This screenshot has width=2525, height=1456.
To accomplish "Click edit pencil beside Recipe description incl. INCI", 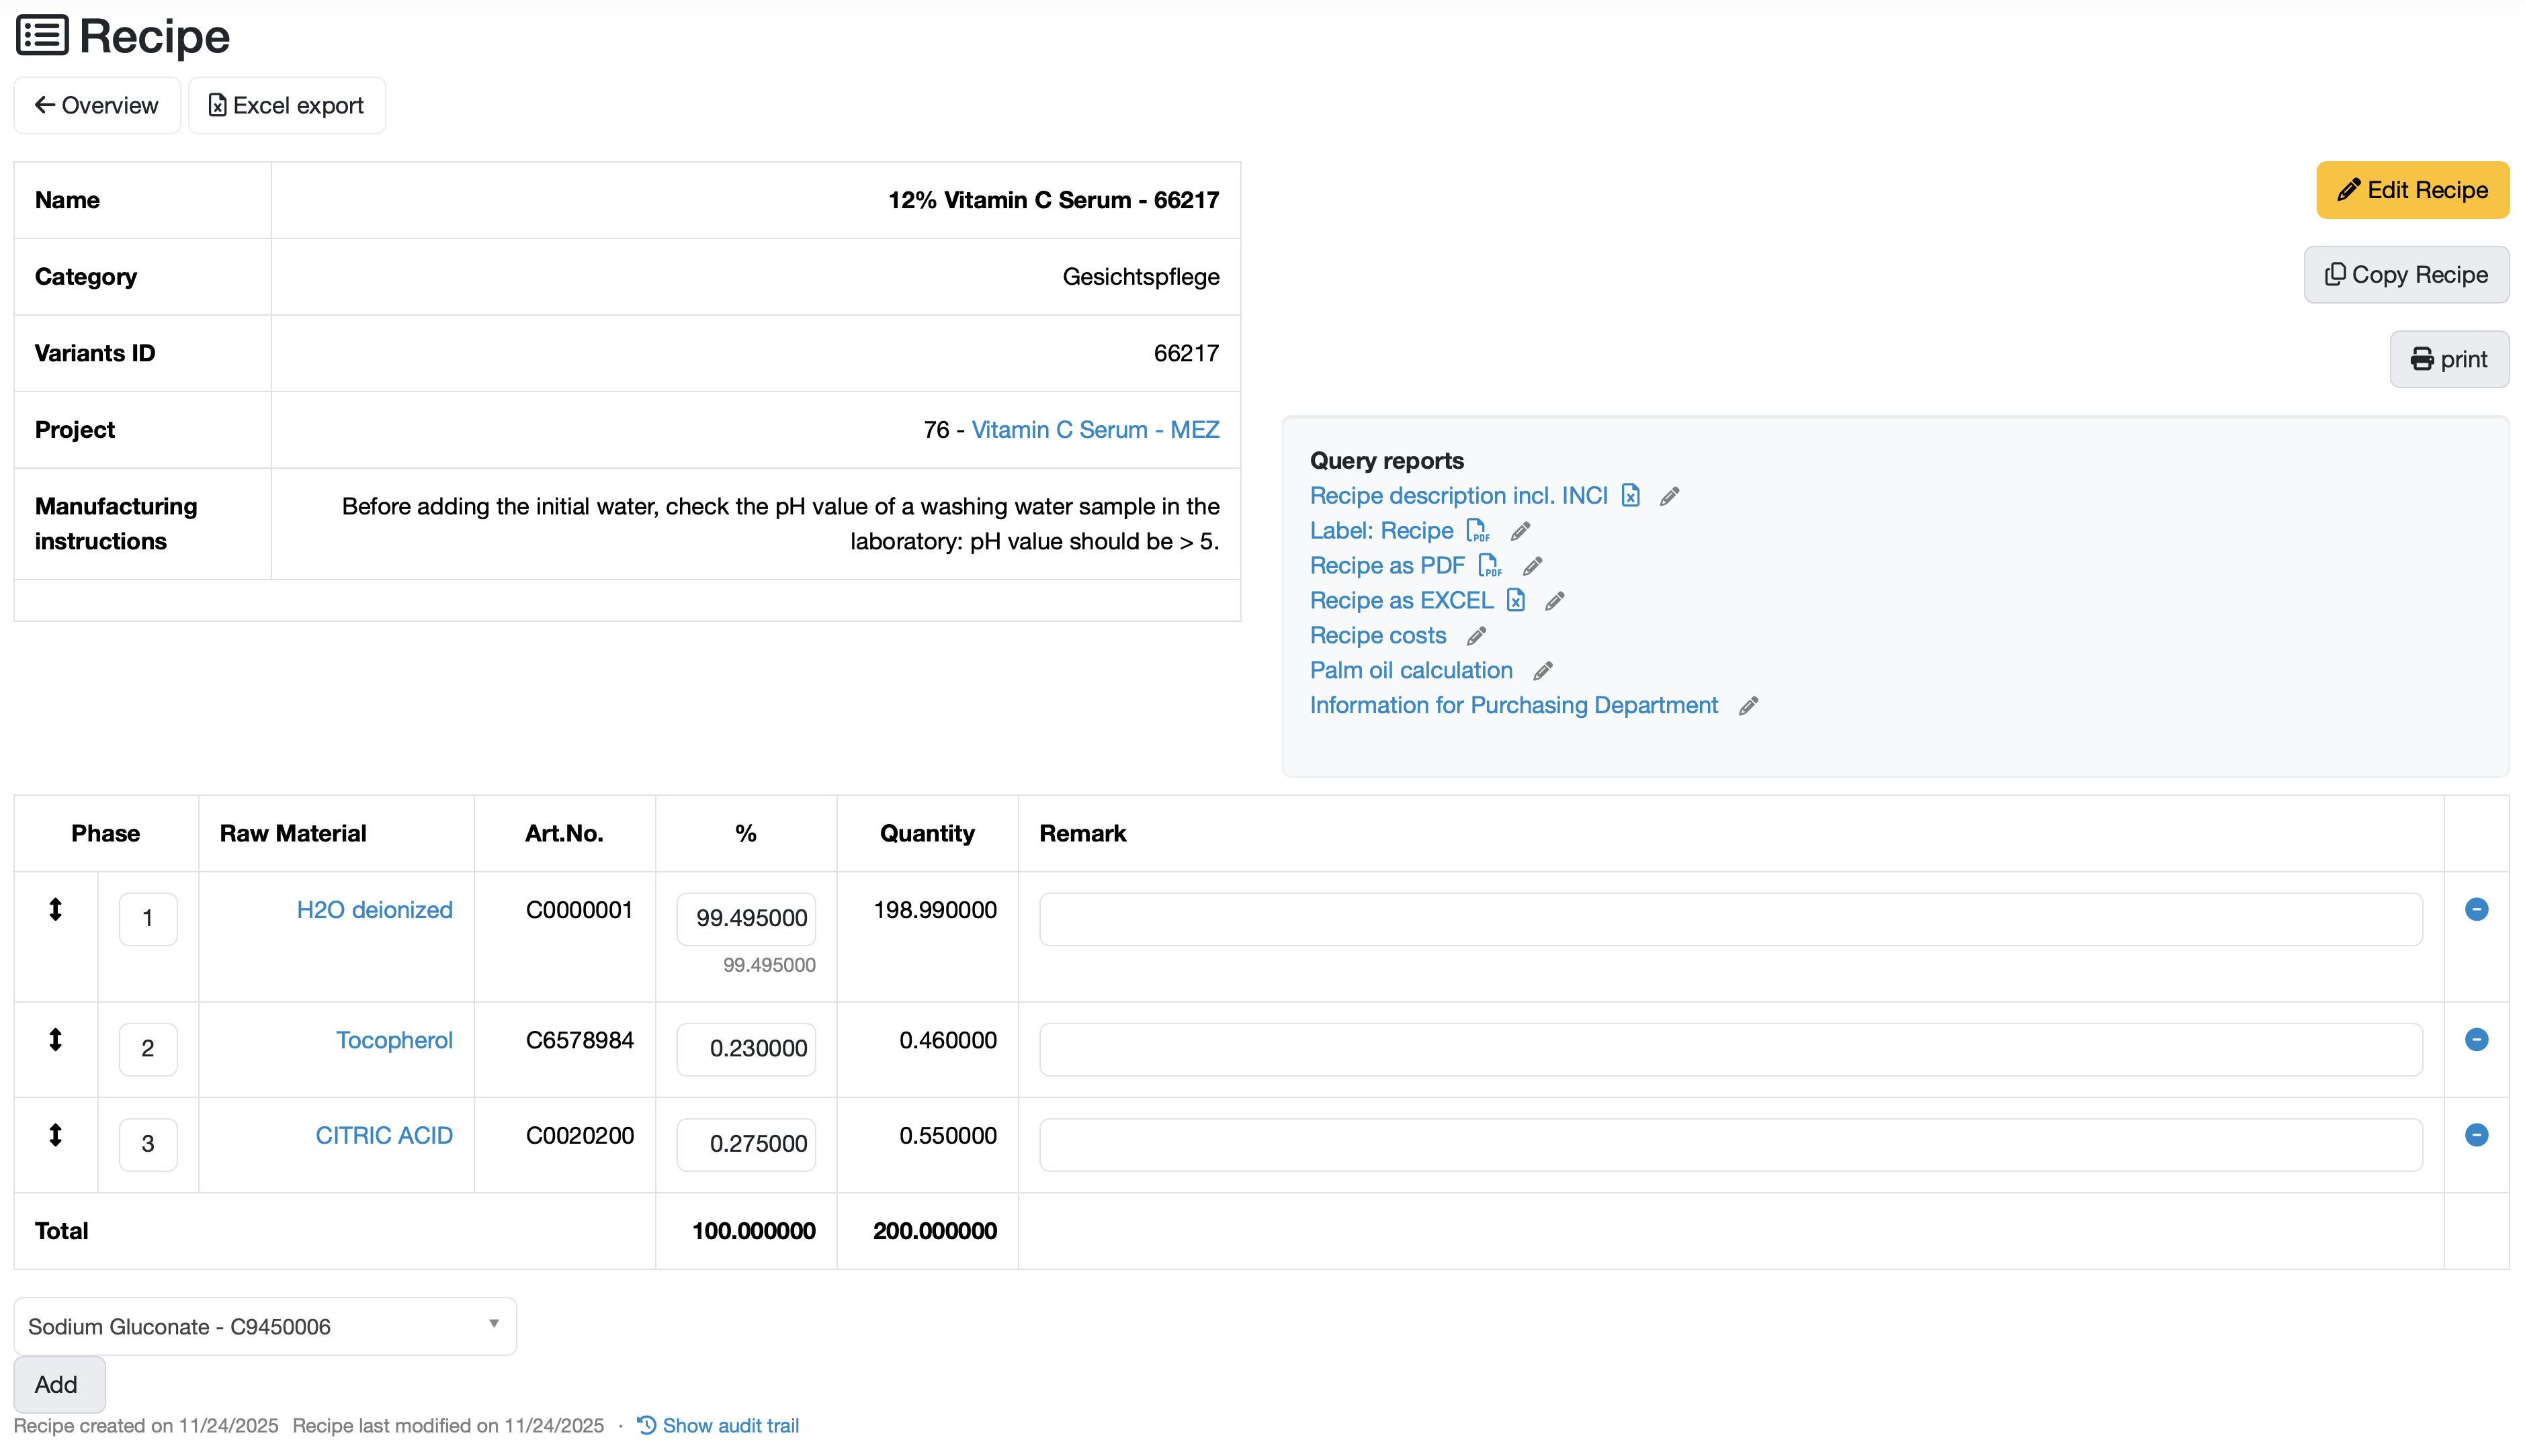I will click(x=1668, y=496).
